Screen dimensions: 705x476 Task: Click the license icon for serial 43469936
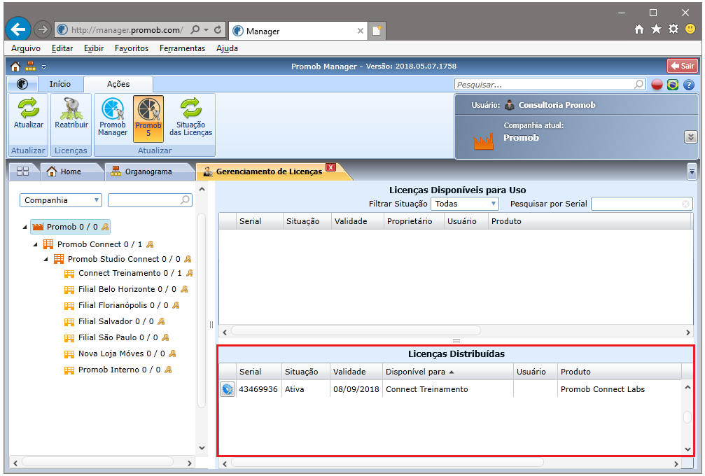pos(228,389)
